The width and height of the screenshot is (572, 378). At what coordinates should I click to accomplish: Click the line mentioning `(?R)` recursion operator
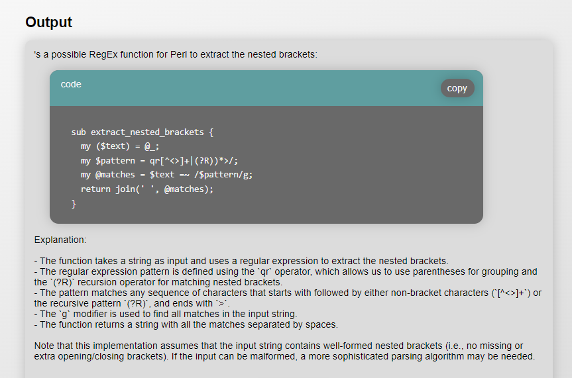tap(158, 282)
